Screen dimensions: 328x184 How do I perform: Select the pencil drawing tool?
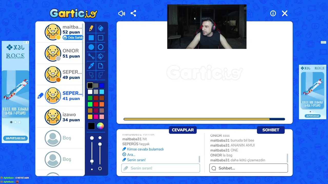point(91,28)
